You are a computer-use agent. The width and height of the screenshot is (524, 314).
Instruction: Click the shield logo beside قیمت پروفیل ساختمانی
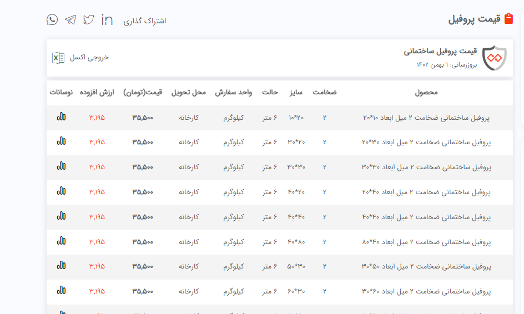[494, 58]
